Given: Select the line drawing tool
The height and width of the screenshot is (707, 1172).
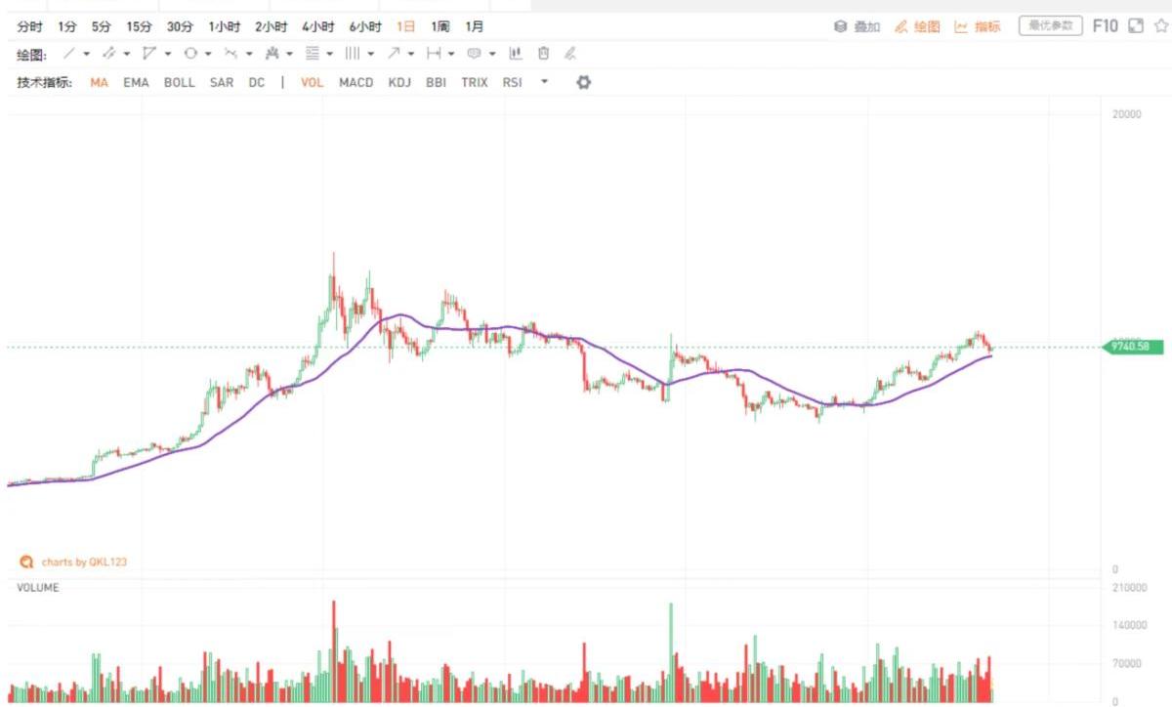Looking at the screenshot, I should coord(68,54).
